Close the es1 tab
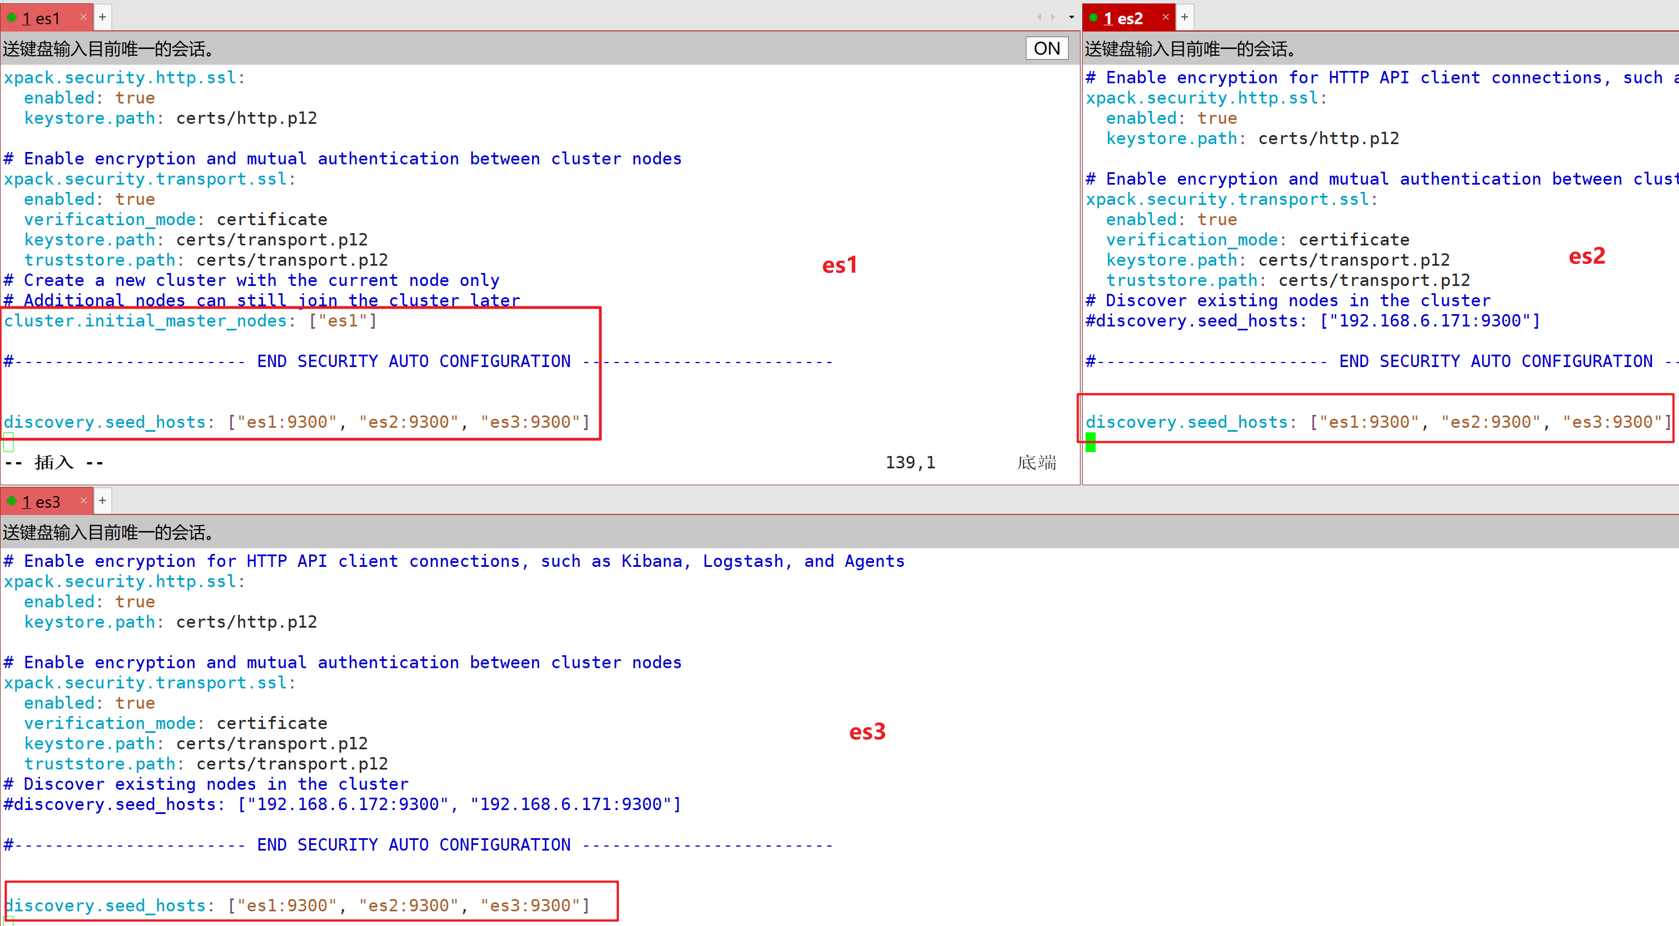1679x926 pixels. (x=83, y=17)
